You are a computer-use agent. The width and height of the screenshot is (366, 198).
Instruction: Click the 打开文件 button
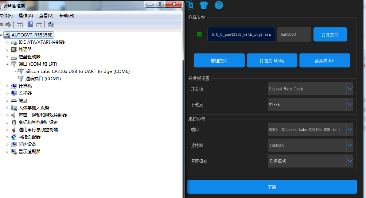pyautogui.click(x=330, y=35)
